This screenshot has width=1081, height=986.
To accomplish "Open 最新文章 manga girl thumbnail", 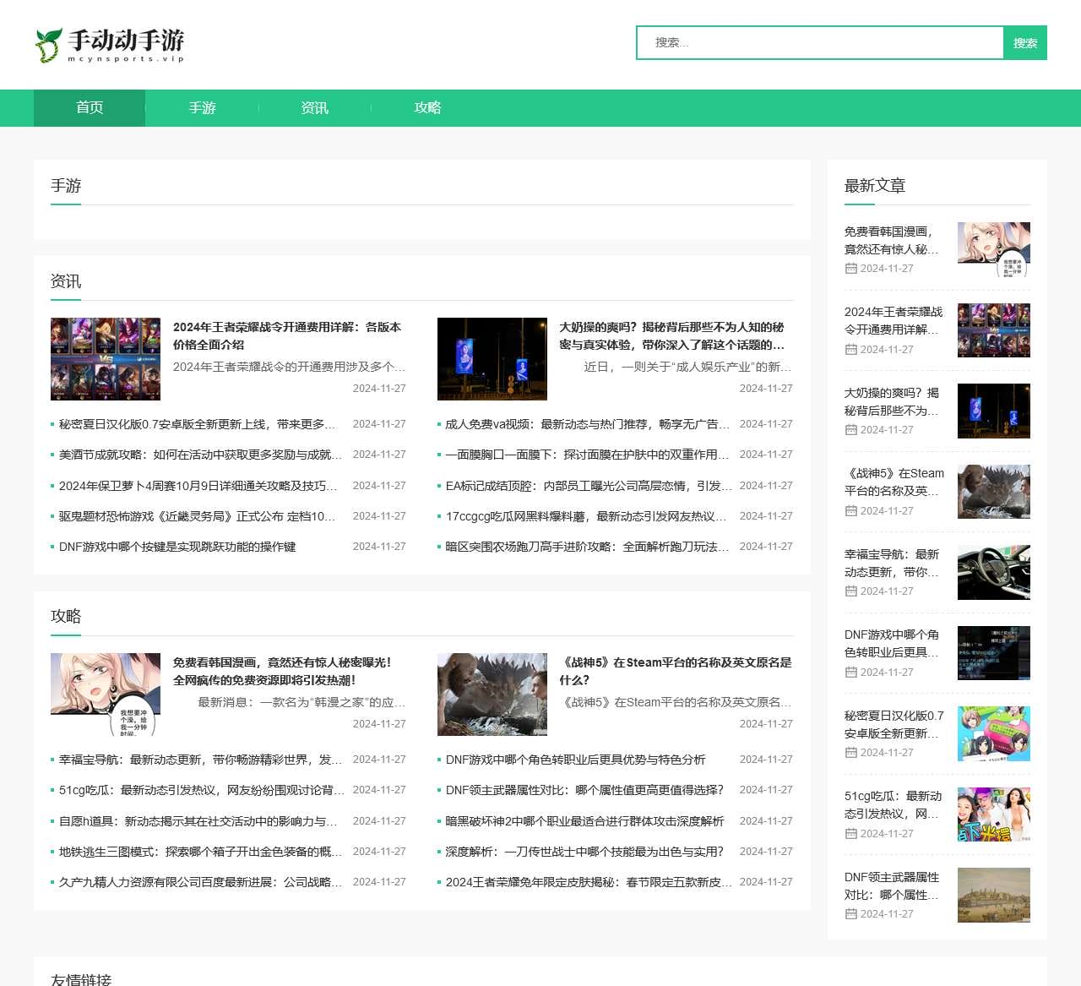I will coord(994,249).
